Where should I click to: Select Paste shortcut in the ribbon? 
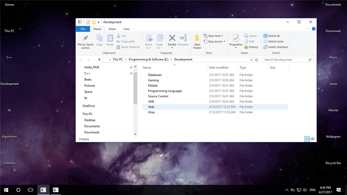click(x=128, y=47)
